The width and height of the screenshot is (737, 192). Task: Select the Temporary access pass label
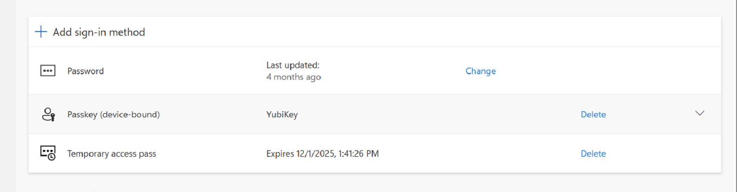click(112, 154)
